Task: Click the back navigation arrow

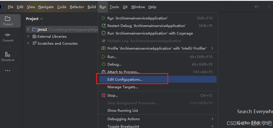Action: [257, 7]
